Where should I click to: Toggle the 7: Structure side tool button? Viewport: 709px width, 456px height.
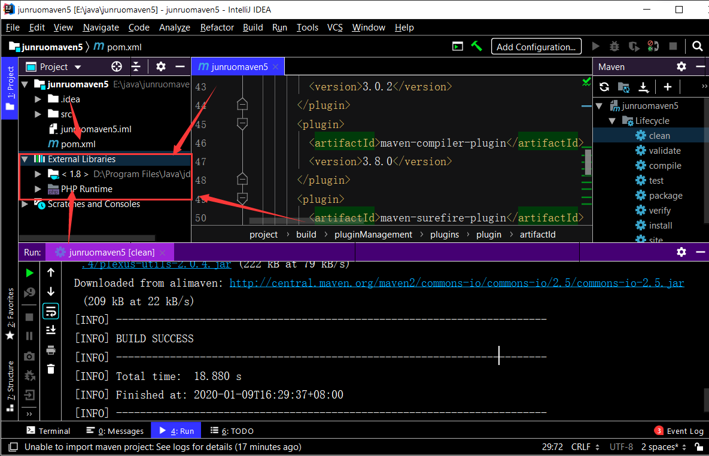(10, 386)
